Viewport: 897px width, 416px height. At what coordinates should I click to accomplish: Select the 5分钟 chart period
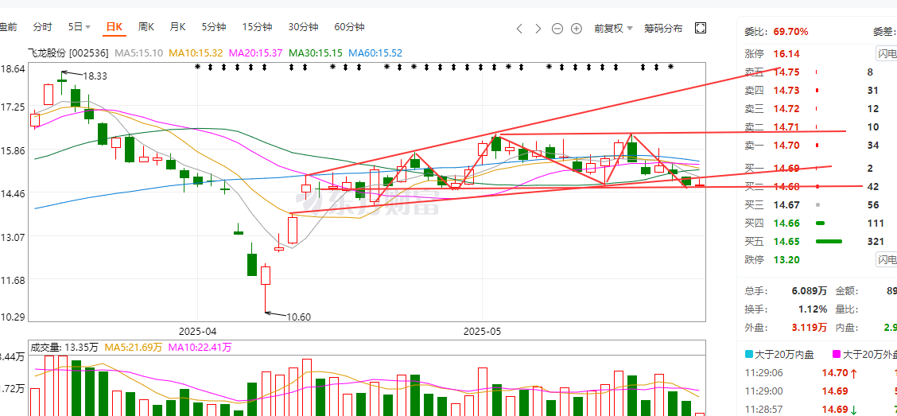(x=214, y=27)
